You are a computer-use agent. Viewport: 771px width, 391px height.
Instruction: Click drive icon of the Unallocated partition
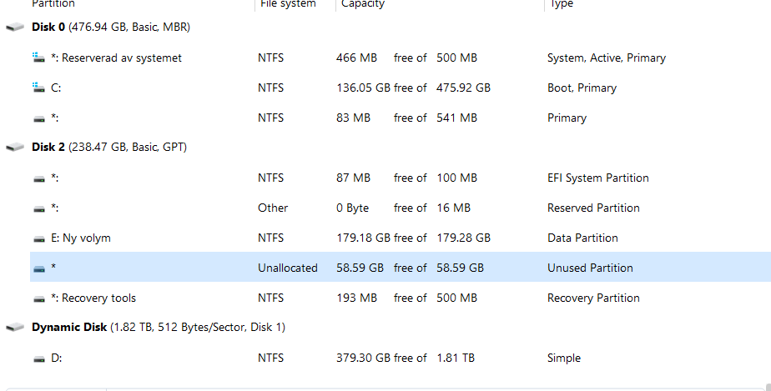pyautogui.click(x=38, y=268)
